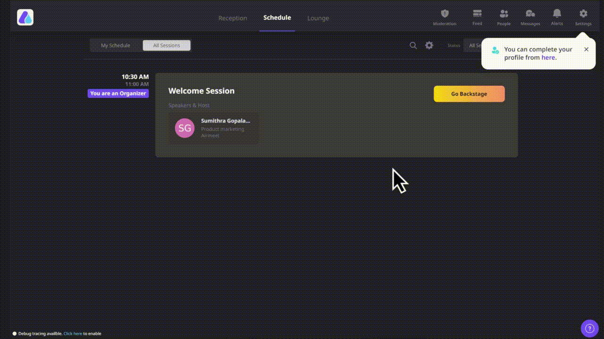Screen dimensions: 604x339
Task: Click the schedule search magnifier icon
Action: click(x=413, y=45)
